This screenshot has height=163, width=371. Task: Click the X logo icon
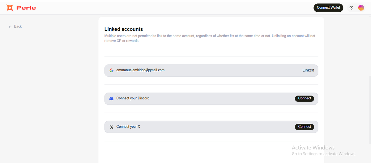point(112,127)
